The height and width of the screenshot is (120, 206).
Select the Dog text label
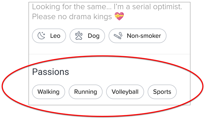coord(94,36)
